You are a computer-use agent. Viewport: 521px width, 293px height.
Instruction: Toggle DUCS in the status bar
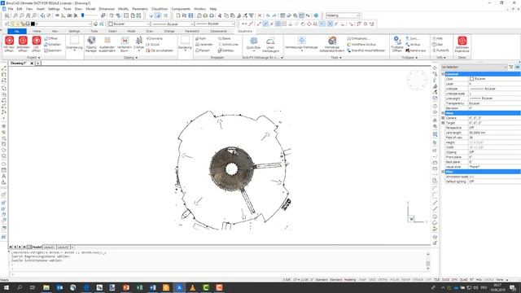[x=445, y=280]
